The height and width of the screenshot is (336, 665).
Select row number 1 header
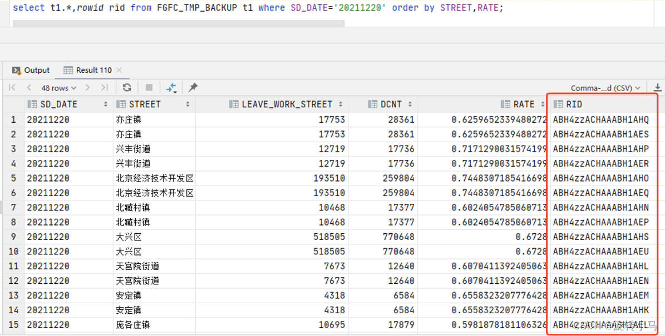(13, 120)
